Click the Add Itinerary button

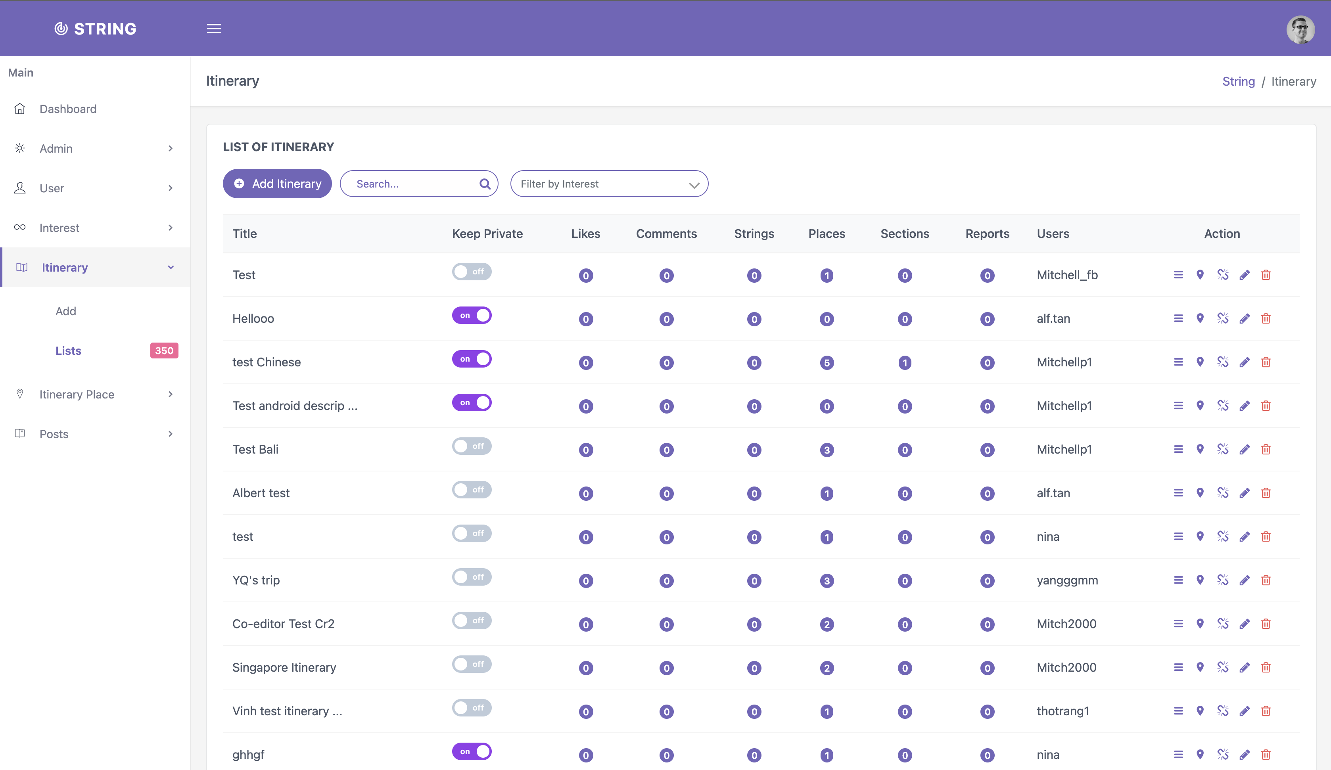pos(277,184)
